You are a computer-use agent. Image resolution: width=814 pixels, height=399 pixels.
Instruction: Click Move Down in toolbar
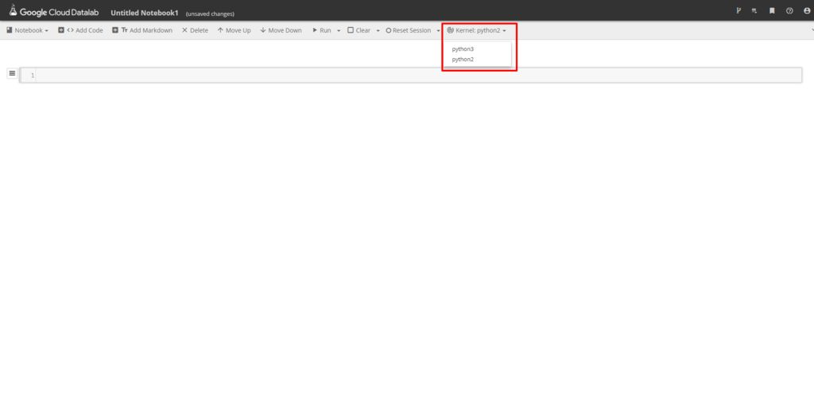click(x=281, y=31)
